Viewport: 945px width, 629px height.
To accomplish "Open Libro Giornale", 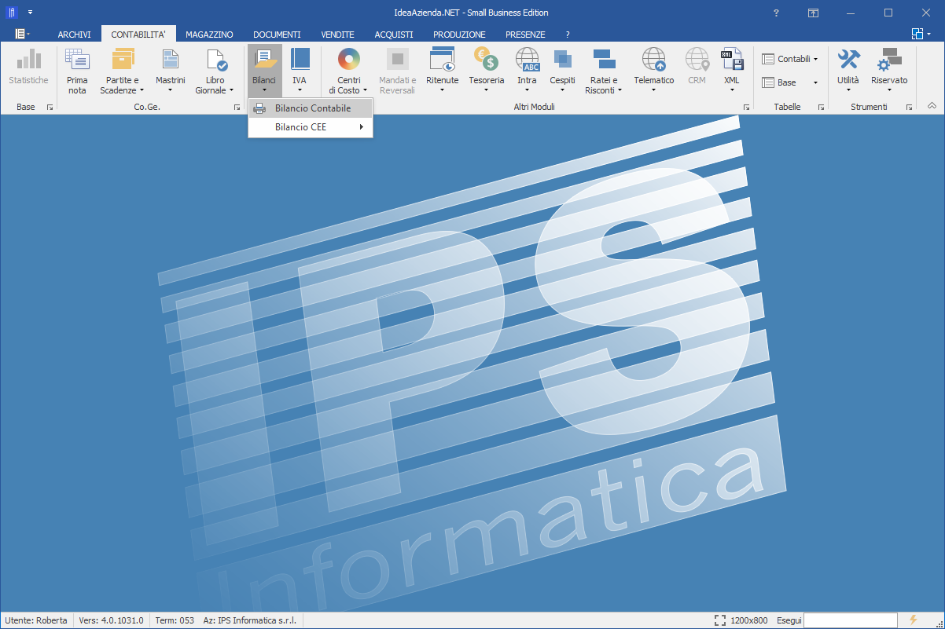I will [x=215, y=71].
